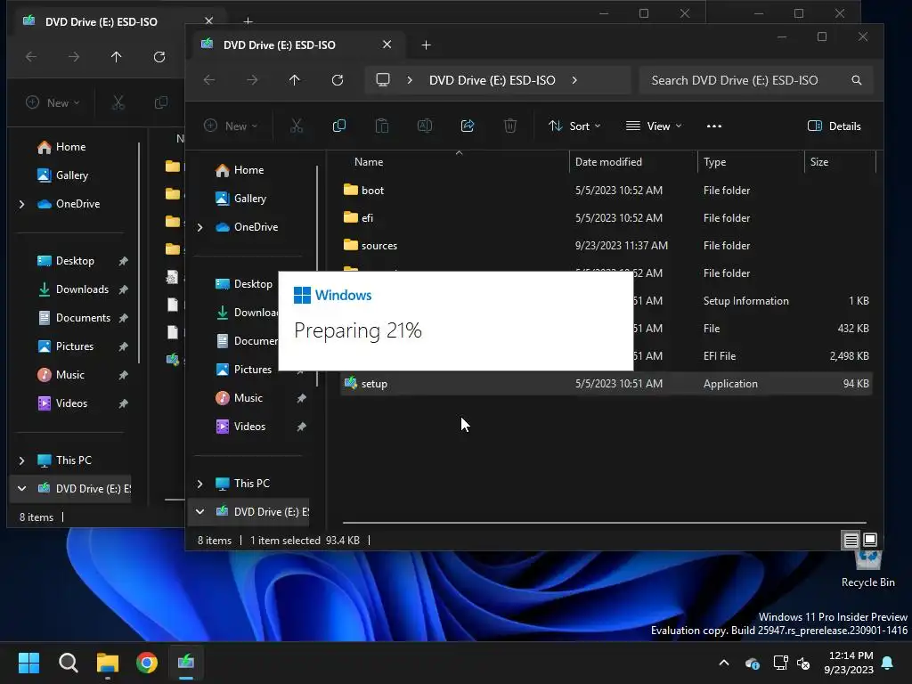Select the sources folder
The width and height of the screenshot is (912, 684).
click(379, 246)
